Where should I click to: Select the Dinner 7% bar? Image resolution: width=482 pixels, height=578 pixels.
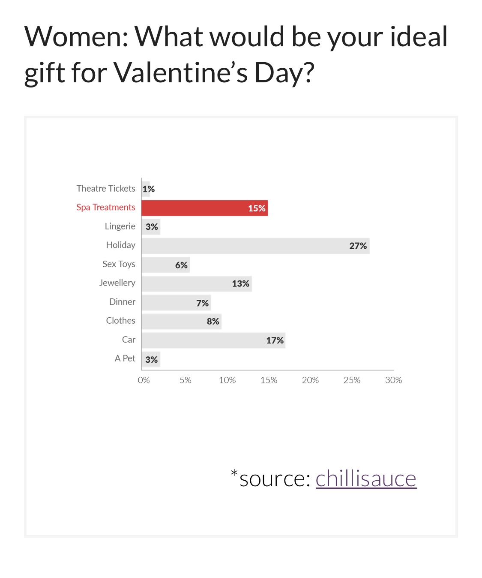(177, 302)
